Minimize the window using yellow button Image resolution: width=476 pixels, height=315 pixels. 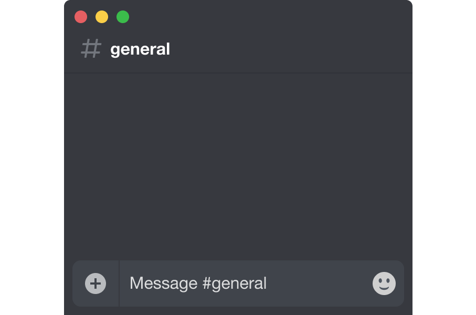102,17
